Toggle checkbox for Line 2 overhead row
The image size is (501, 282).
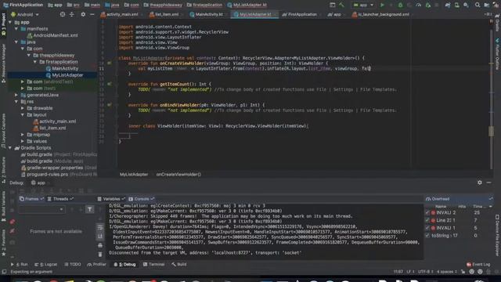point(427,220)
